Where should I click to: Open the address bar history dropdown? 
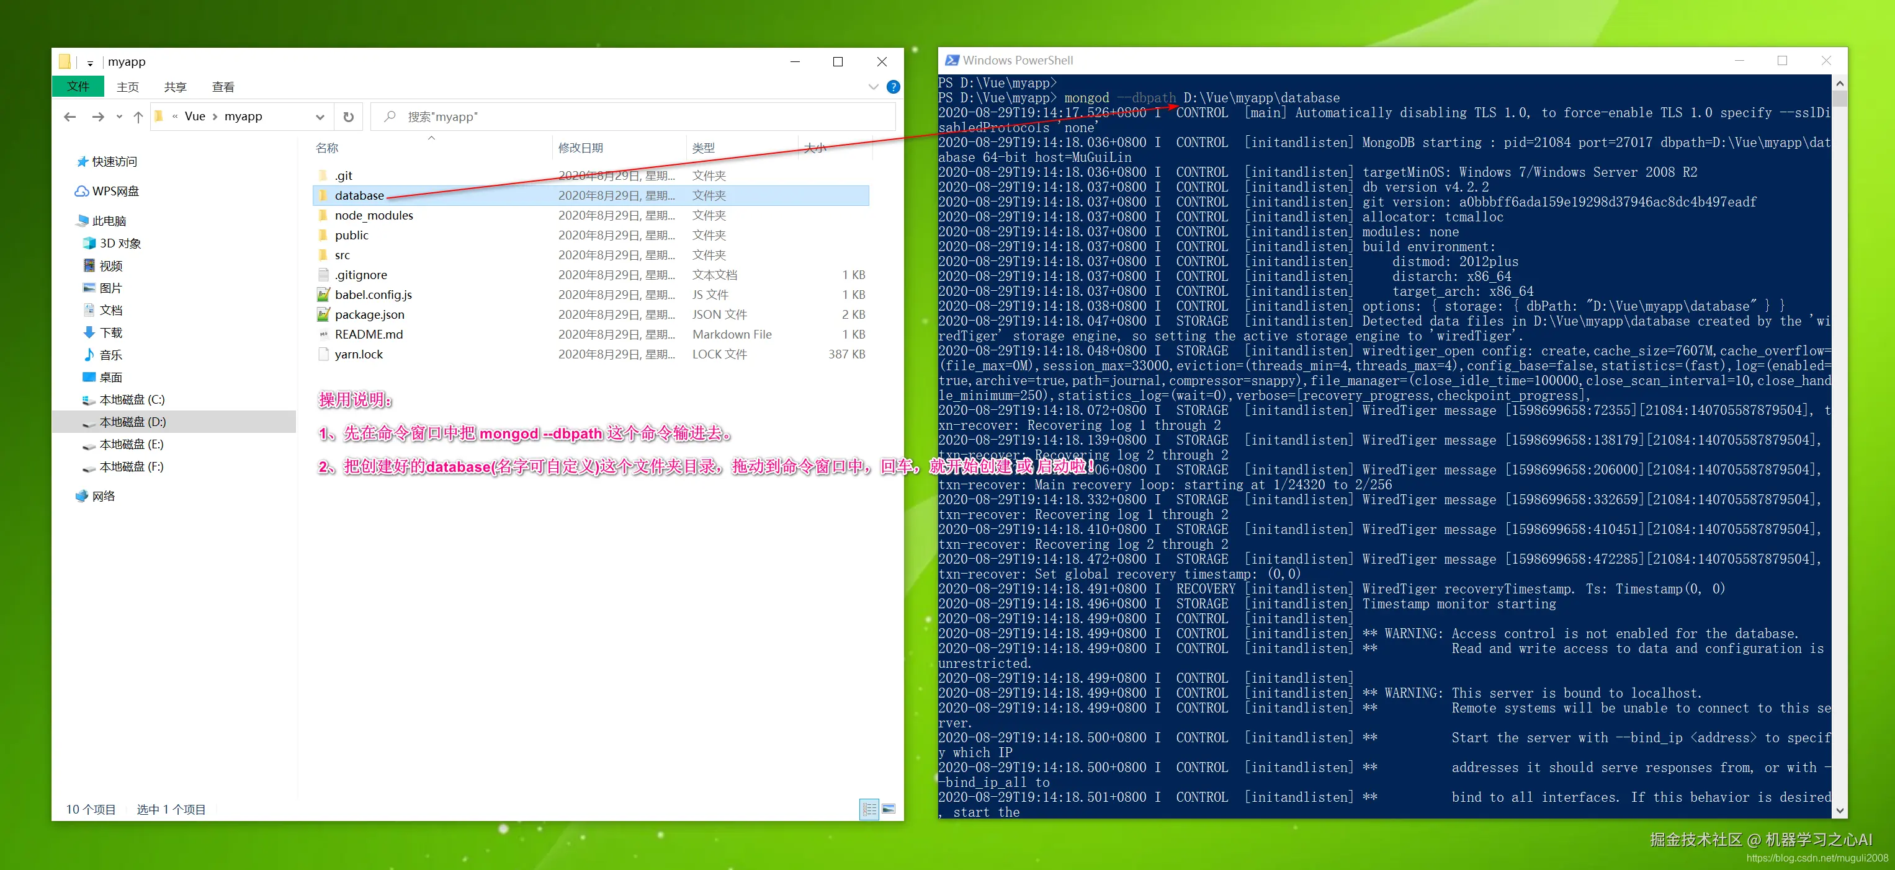[320, 117]
